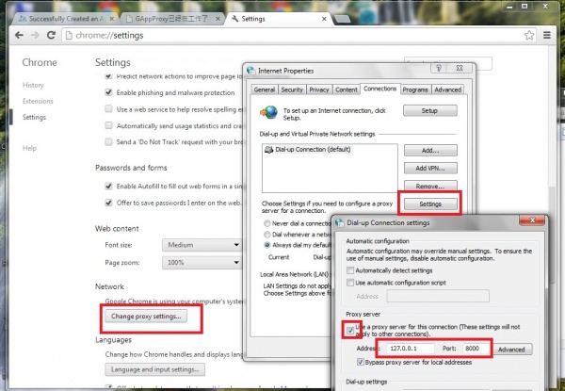
Task: Open the Content tab
Action: [347, 90]
